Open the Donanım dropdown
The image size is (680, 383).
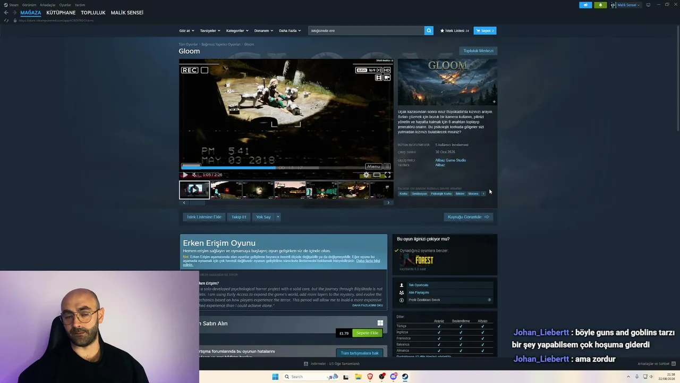click(x=263, y=30)
